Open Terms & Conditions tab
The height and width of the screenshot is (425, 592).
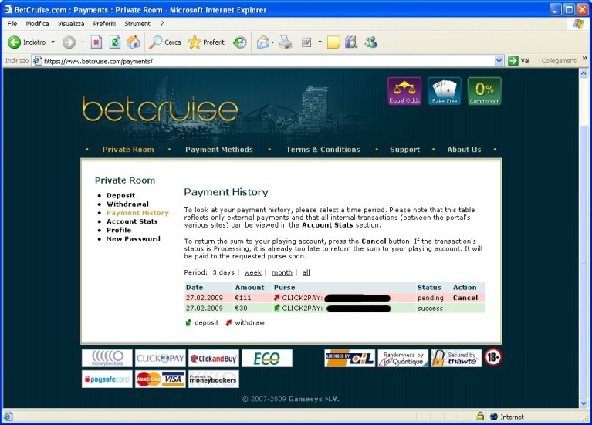pos(323,150)
